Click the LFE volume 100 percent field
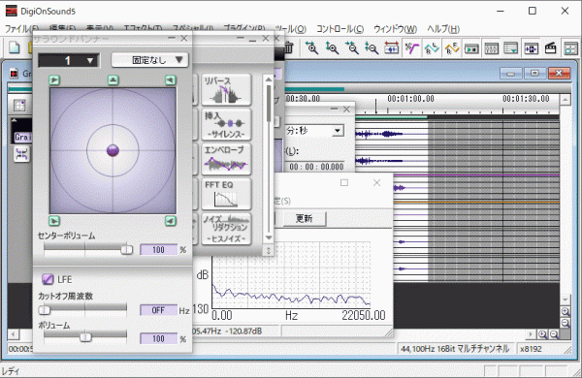 (158, 338)
